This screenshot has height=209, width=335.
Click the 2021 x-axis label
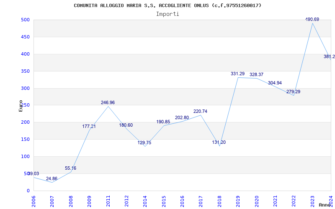click(275, 201)
